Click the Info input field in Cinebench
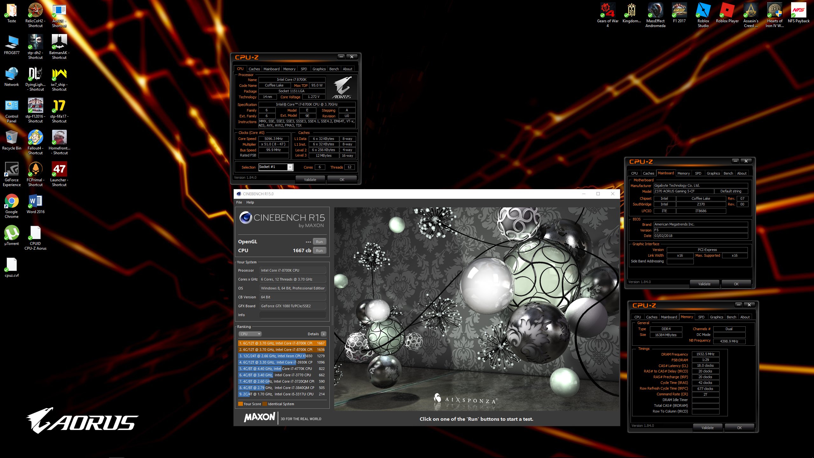 pyautogui.click(x=293, y=315)
